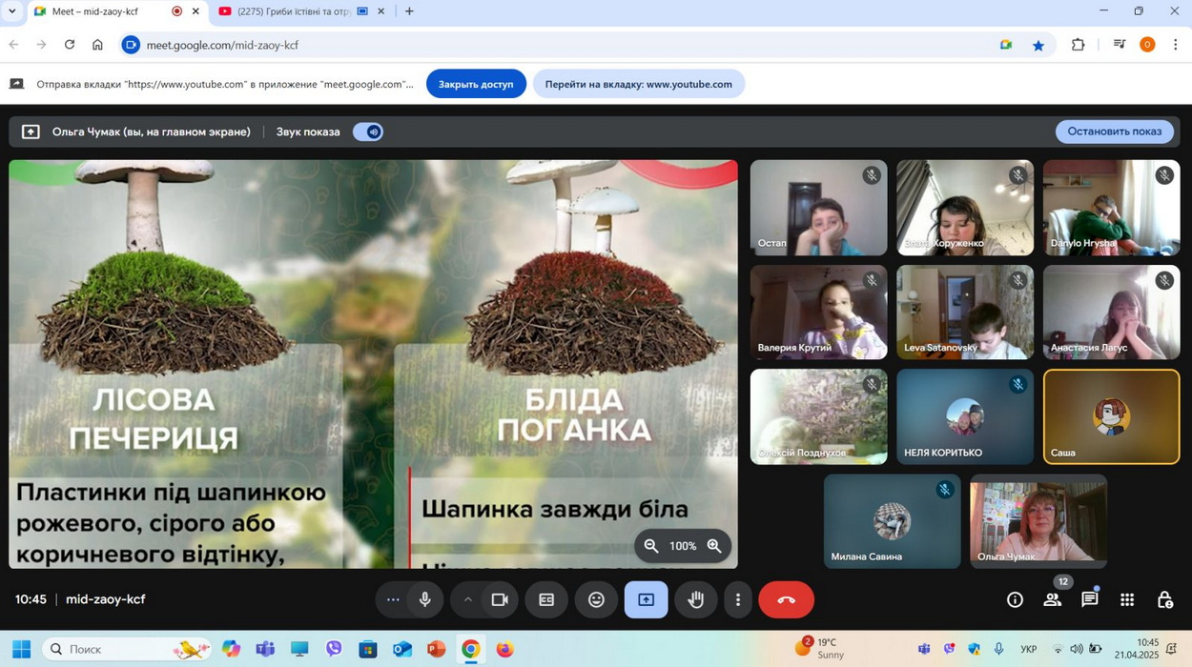Mute the microphone

[425, 599]
